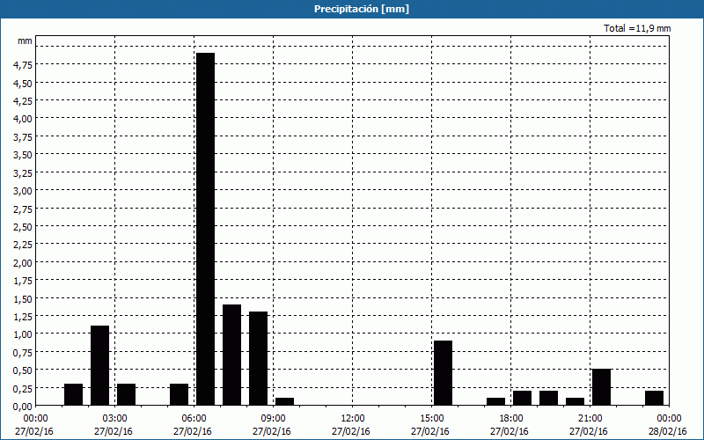Select the 4,00 y-axis label

coord(23,119)
